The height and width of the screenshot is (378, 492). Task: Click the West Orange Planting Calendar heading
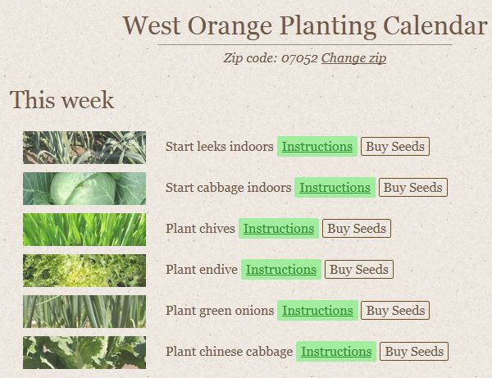point(305,26)
